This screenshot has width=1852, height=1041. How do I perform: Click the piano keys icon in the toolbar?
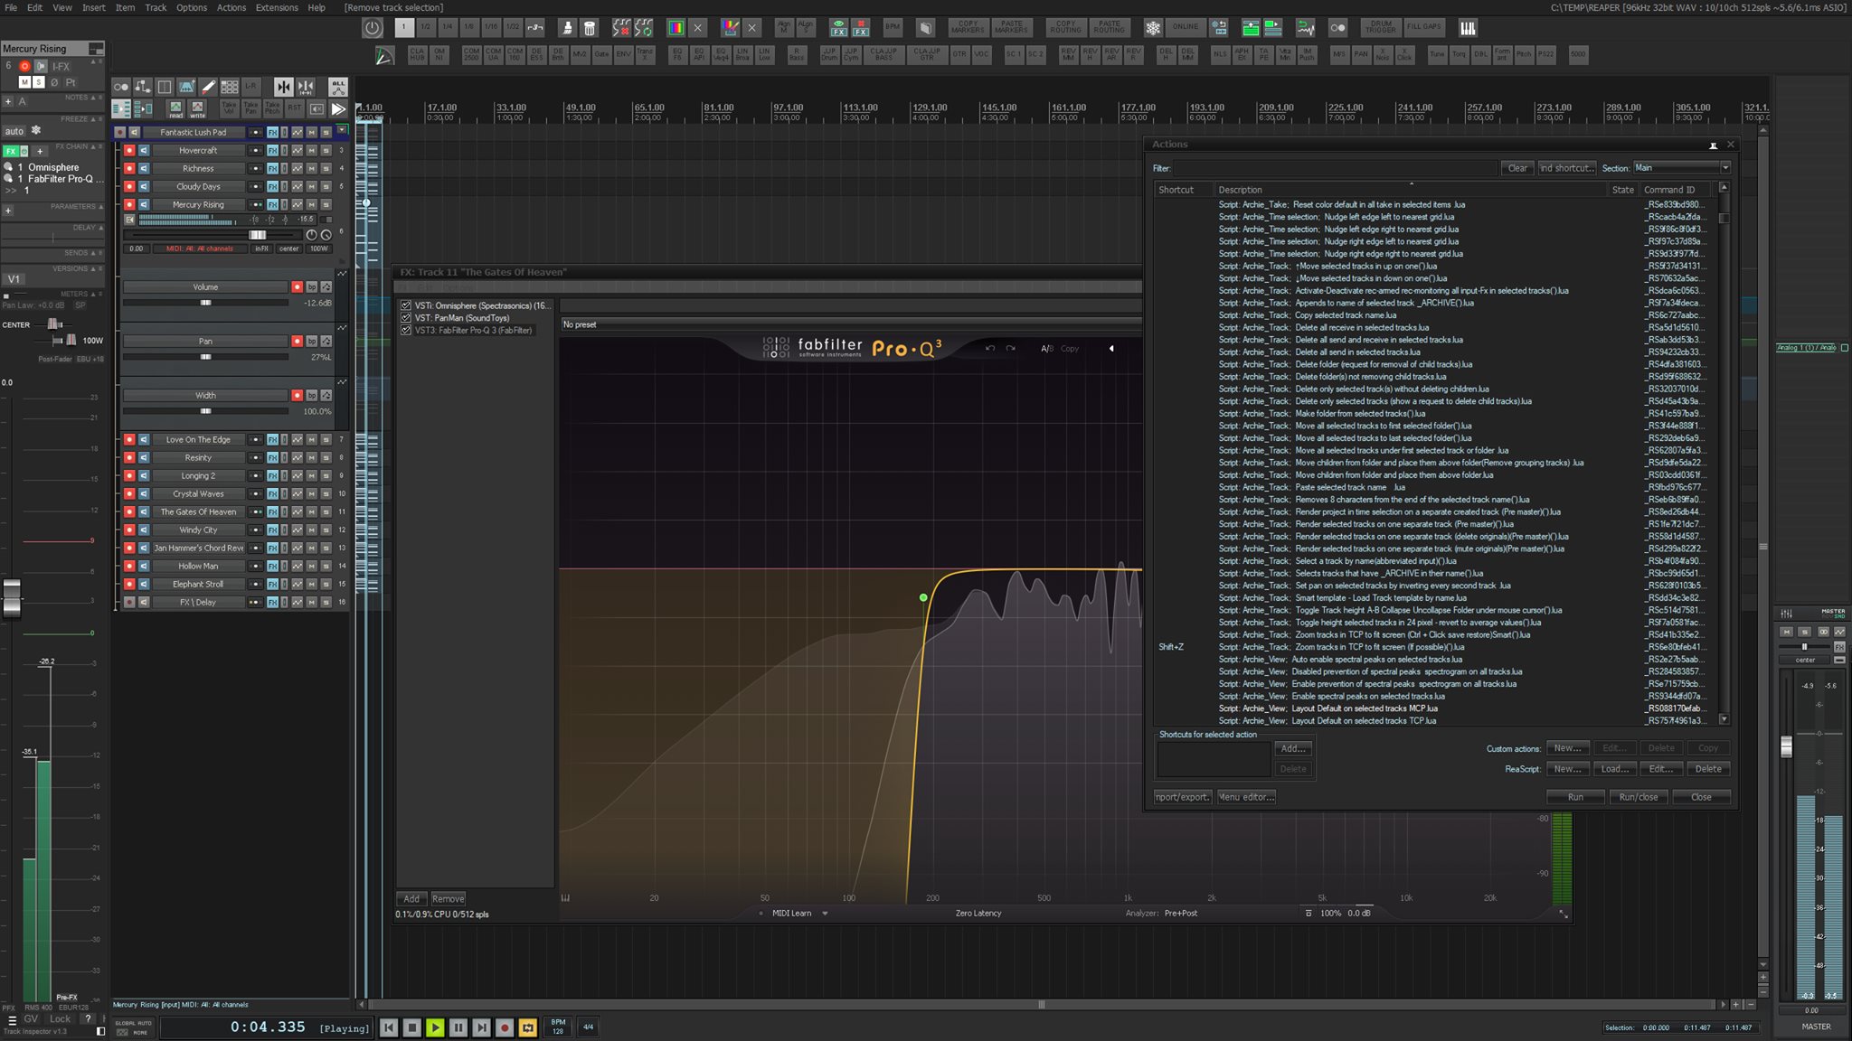click(1468, 28)
